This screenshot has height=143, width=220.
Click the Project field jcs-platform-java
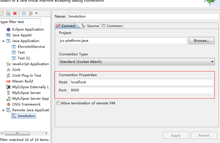[123, 41]
